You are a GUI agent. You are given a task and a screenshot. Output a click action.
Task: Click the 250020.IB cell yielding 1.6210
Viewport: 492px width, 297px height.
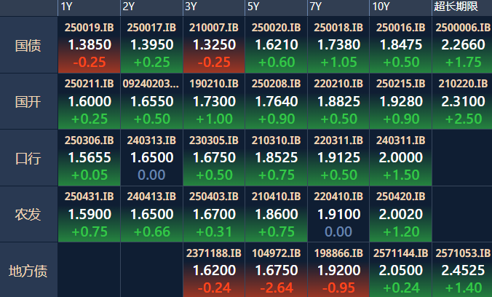[276, 45]
